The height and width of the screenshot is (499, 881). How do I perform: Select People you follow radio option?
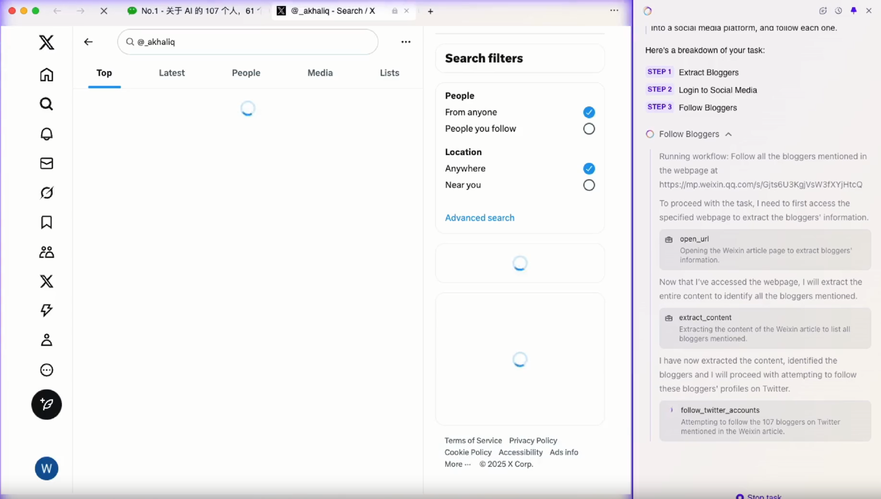point(589,129)
